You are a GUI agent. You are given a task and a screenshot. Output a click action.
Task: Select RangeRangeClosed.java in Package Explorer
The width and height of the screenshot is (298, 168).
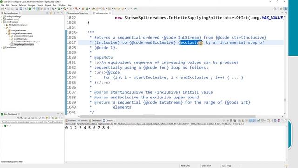[x=23, y=44]
